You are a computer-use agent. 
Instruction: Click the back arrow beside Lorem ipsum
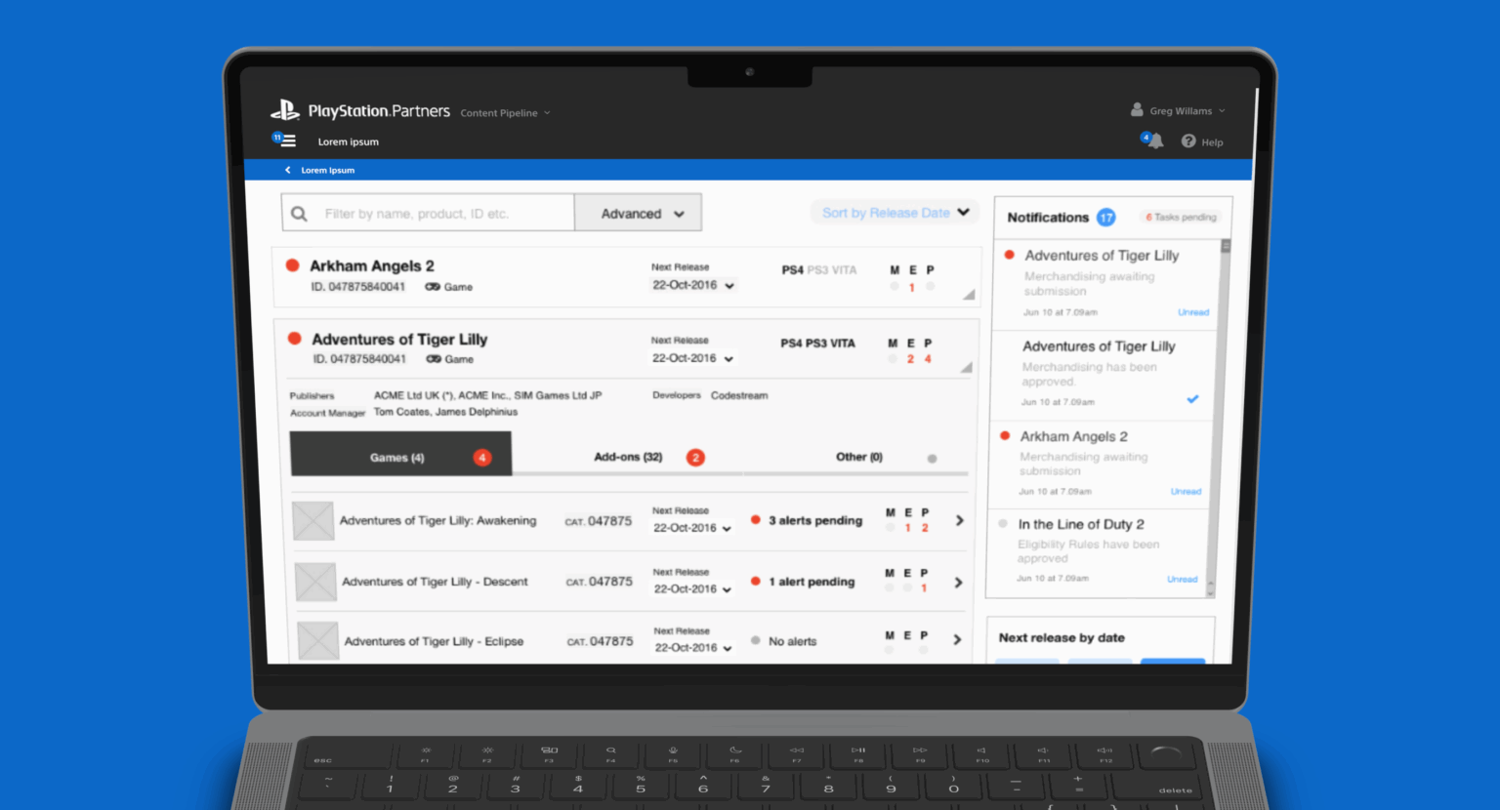tap(288, 170)
